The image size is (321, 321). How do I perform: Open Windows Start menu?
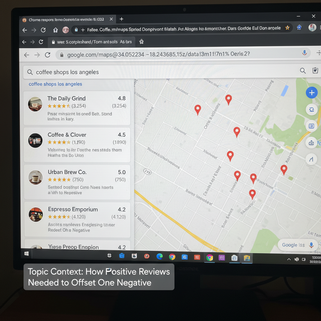pos(26,254)
